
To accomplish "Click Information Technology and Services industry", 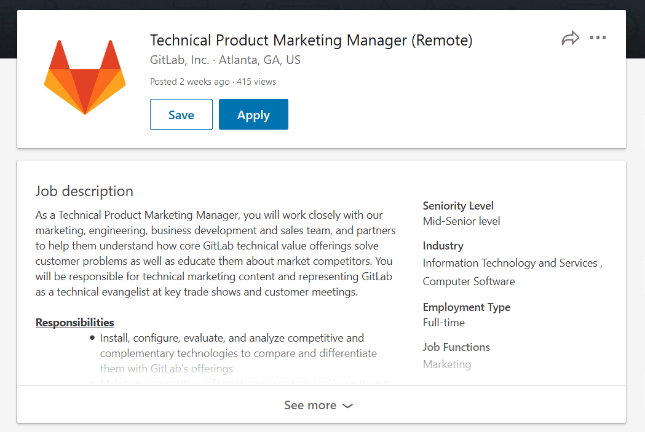I will tap(510, 263).
